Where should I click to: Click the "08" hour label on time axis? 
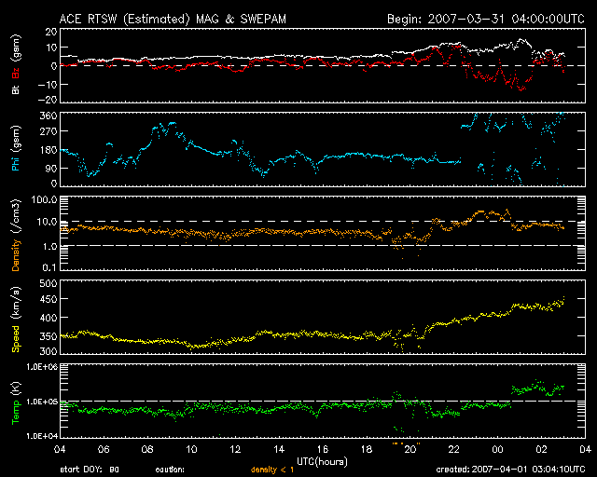[147, 450]
